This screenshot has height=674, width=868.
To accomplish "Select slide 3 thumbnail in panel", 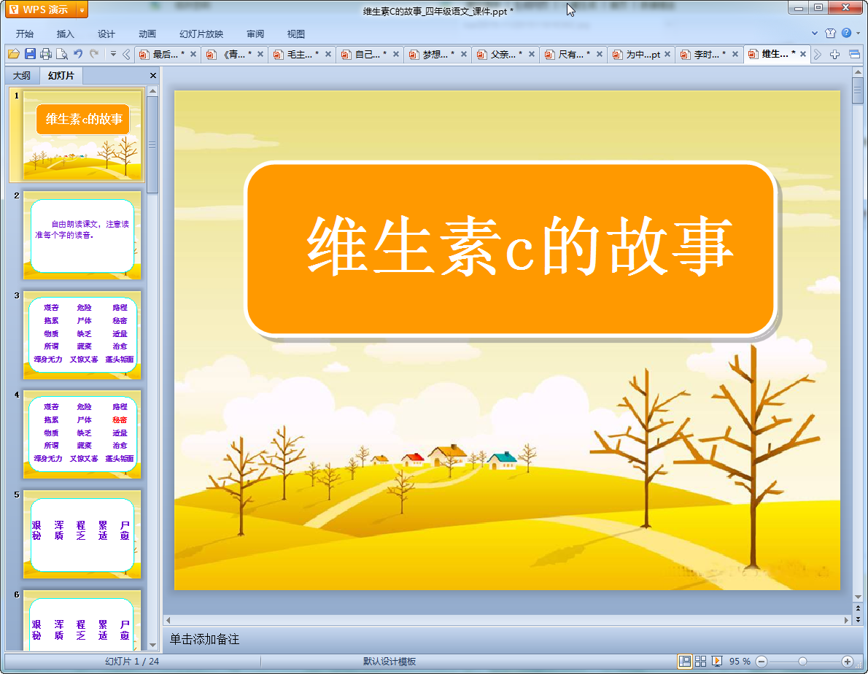I will coord(82,335).
